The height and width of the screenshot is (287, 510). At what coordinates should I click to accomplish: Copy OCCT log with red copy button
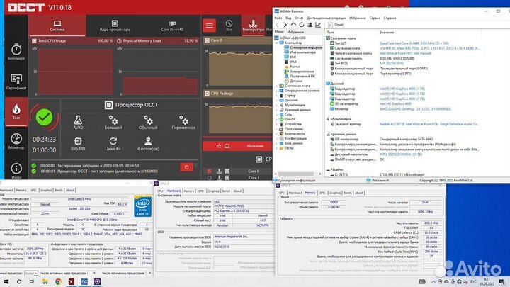[x=187, y=167]
